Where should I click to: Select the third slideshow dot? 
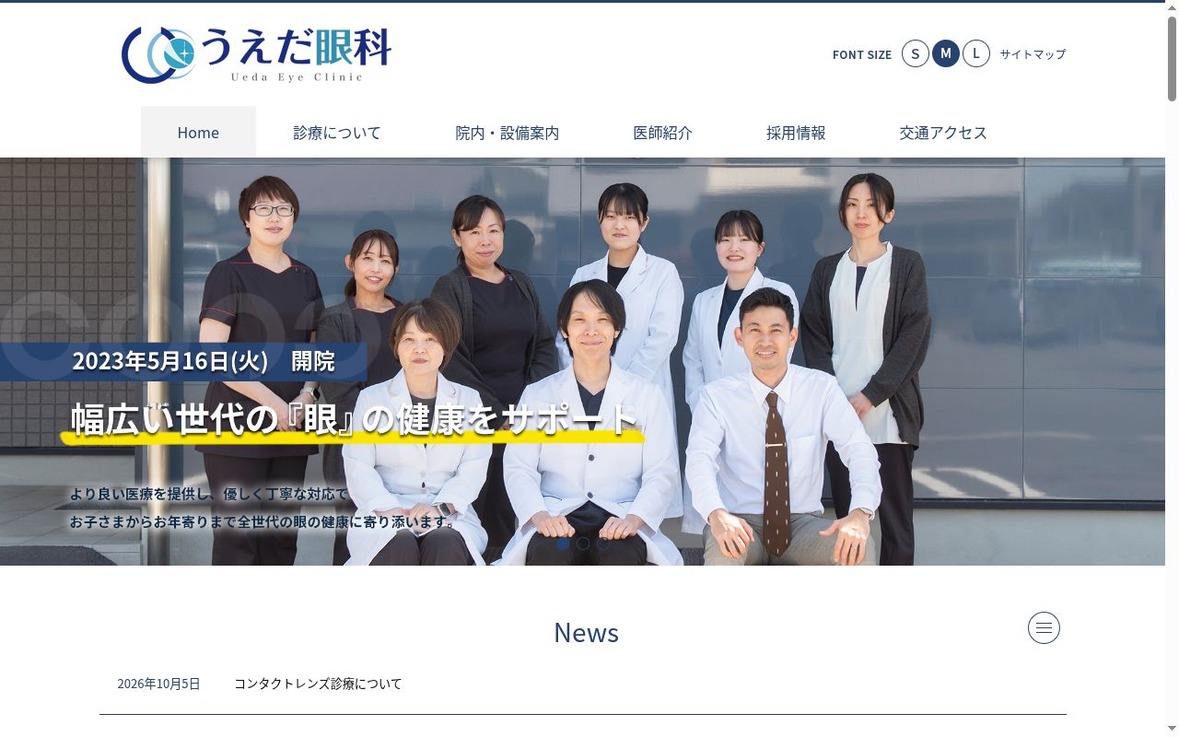(x=603, y=544)
